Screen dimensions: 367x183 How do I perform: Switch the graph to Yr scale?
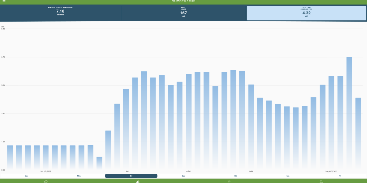point(340,176)
